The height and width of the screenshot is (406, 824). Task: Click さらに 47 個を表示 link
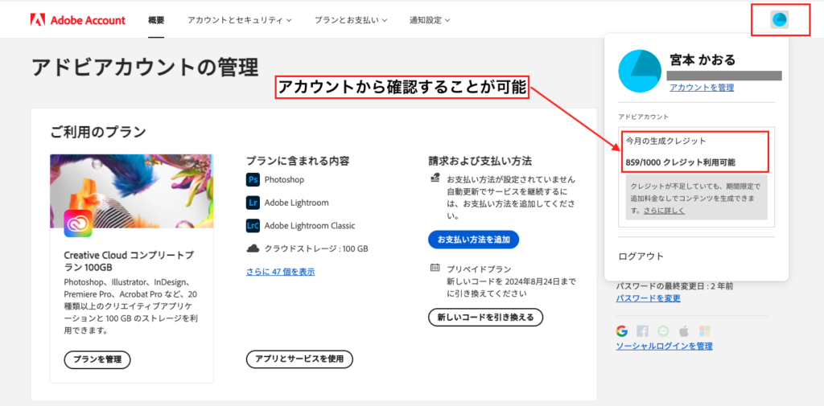click(x=281, y=272)
